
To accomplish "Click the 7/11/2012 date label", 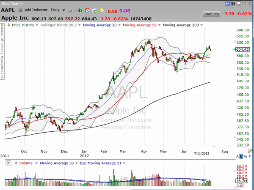I will [x=202, y=153].
